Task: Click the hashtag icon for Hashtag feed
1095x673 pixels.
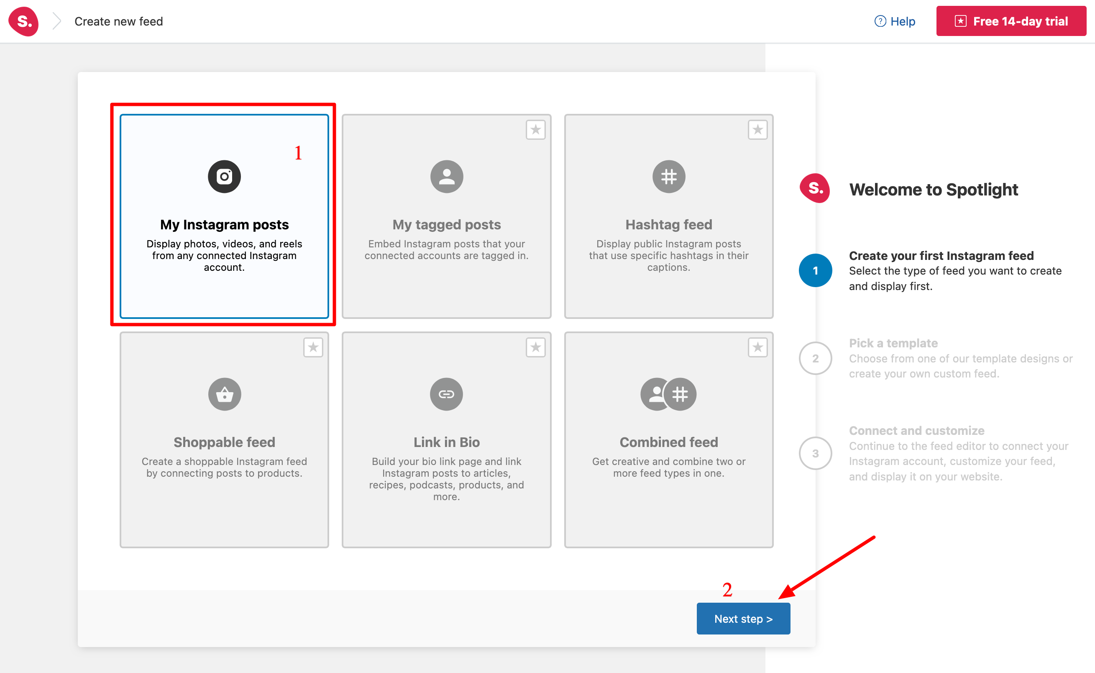Action: tap(668, 177)
